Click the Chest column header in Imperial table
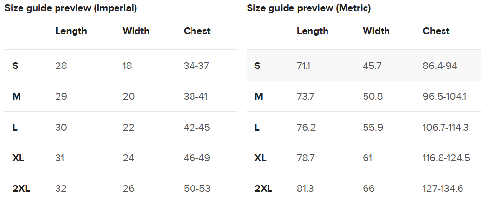The width and height of the screenshot is (481, 203). click(197, 31)
